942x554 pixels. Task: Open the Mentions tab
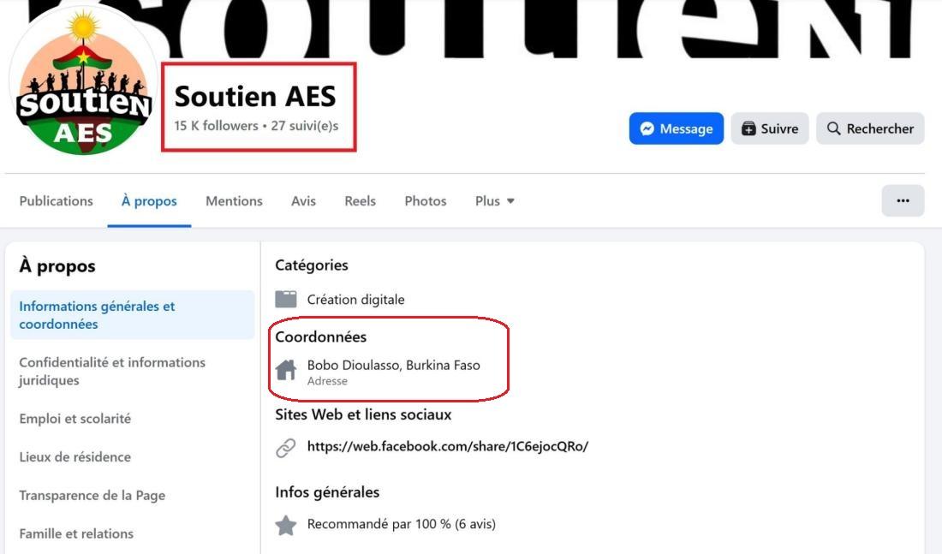pyautogui.click(x=234, y=201)
